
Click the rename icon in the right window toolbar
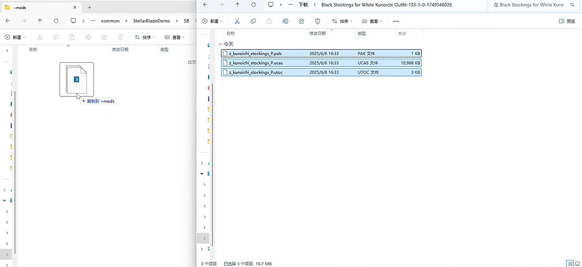coord(285,21)
